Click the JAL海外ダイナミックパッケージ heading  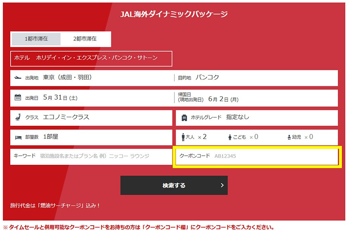174,14
